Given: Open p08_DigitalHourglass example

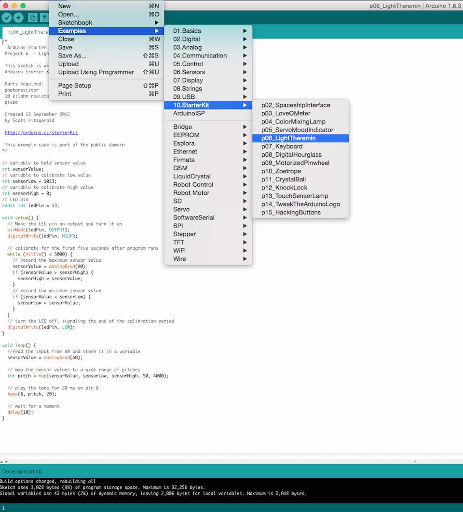Looking at the screenshot, I should pyautogui.click(x=300, y=155).
